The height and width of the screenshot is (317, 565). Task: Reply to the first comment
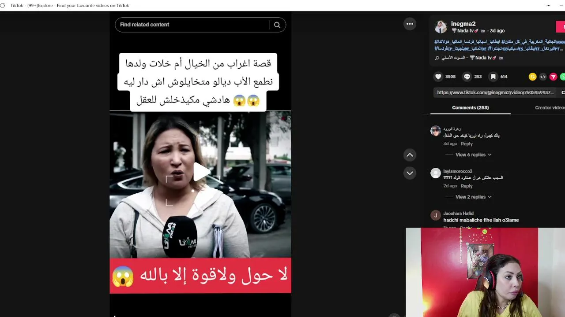(467, 144)
